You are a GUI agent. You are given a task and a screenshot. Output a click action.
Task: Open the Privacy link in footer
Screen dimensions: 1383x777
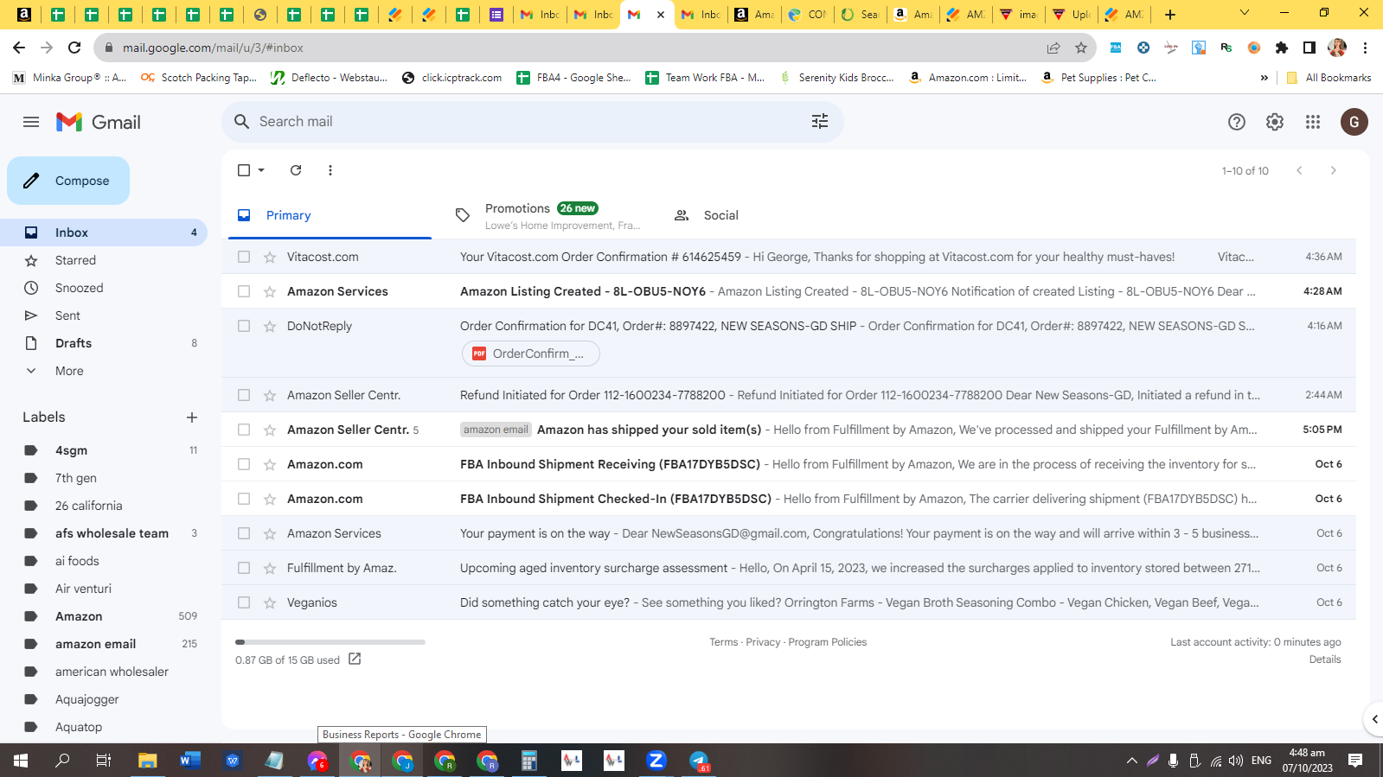coord(763,642)
